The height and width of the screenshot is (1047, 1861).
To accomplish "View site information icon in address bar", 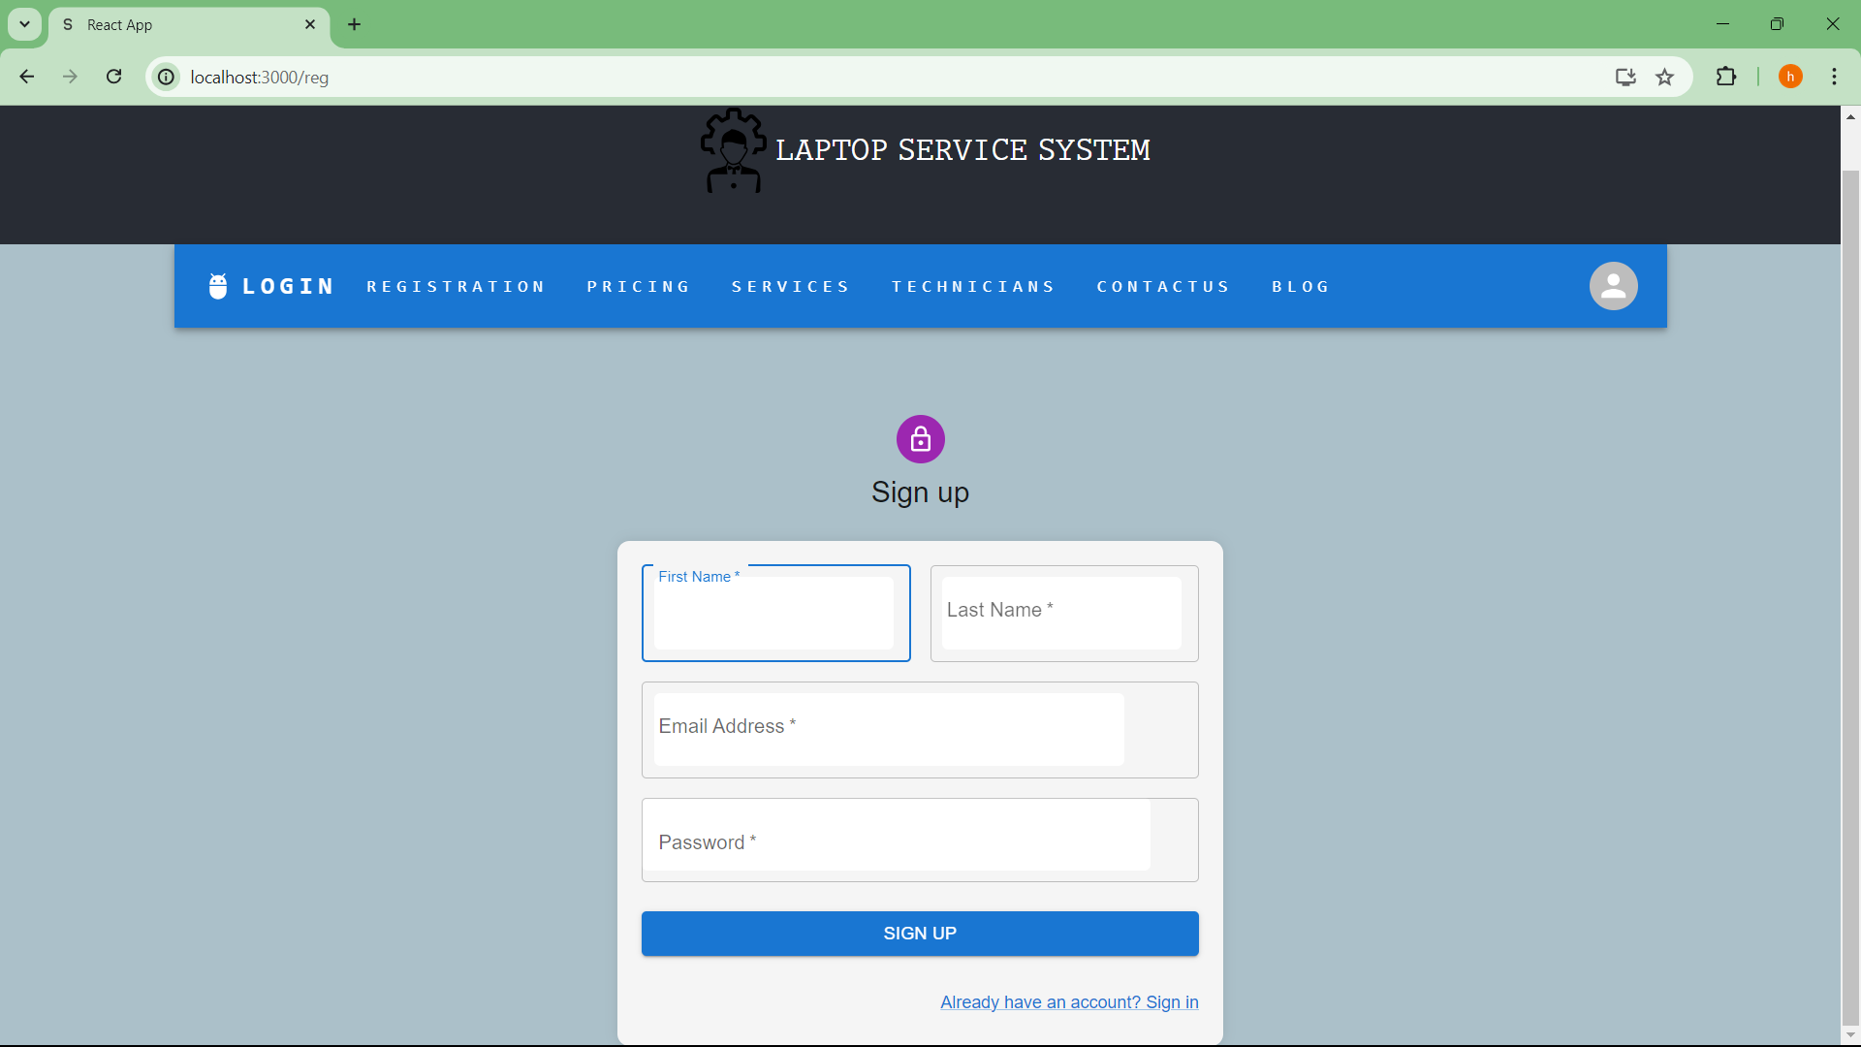I will tap(167, 77).
